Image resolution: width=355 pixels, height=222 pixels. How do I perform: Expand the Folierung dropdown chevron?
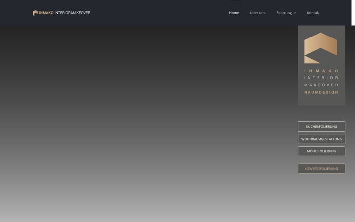click(295, 13)
